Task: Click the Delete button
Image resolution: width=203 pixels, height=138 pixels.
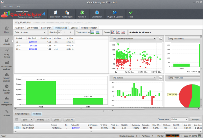Action: pos(57,119)
